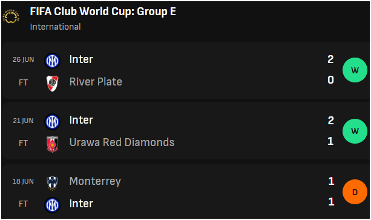Screen dimensions: 371x220
Task: Click the Monterrey club crest
Action: click(x=52, y=183)
